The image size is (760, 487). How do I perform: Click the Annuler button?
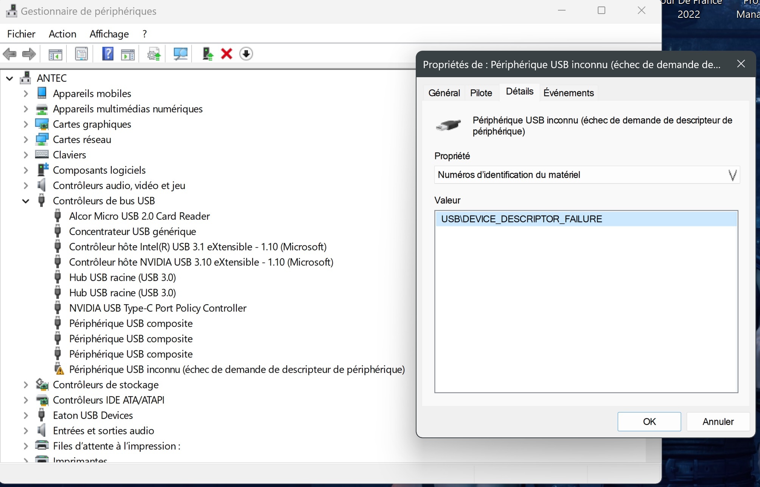pos(718,422)
